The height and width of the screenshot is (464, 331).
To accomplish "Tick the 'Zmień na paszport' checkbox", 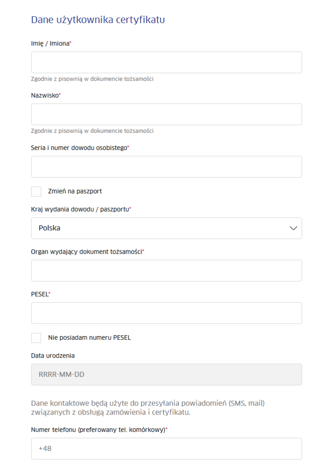I will point(36,191).
